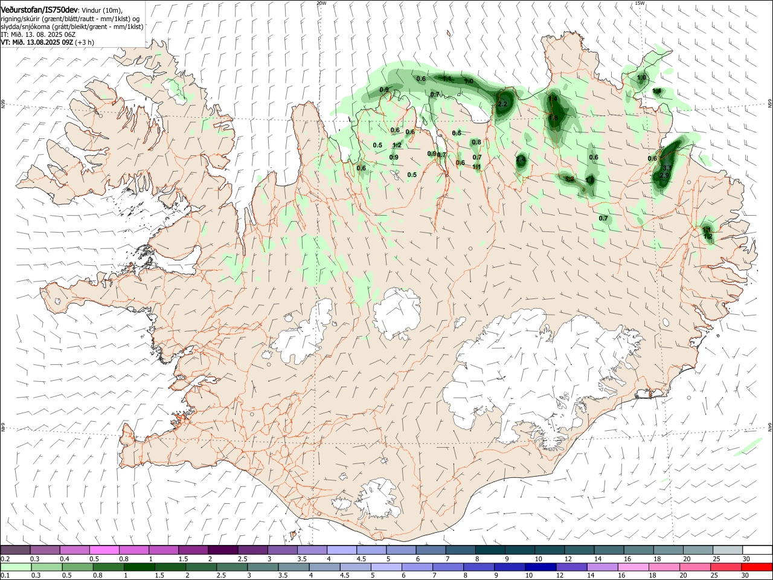
Task: Click the pinkish-red 25 swatch in the lower legend
Action: point(726,567)
